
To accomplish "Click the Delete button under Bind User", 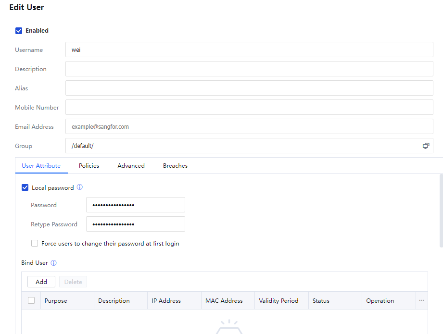I will [x=73, y=282].
